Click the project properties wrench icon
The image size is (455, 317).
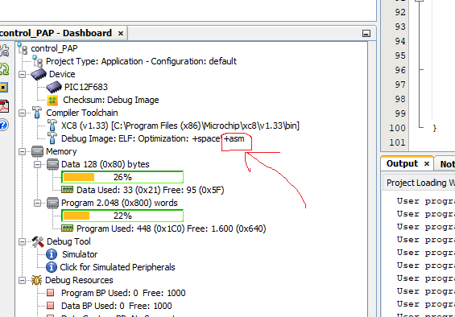[4, 51]
